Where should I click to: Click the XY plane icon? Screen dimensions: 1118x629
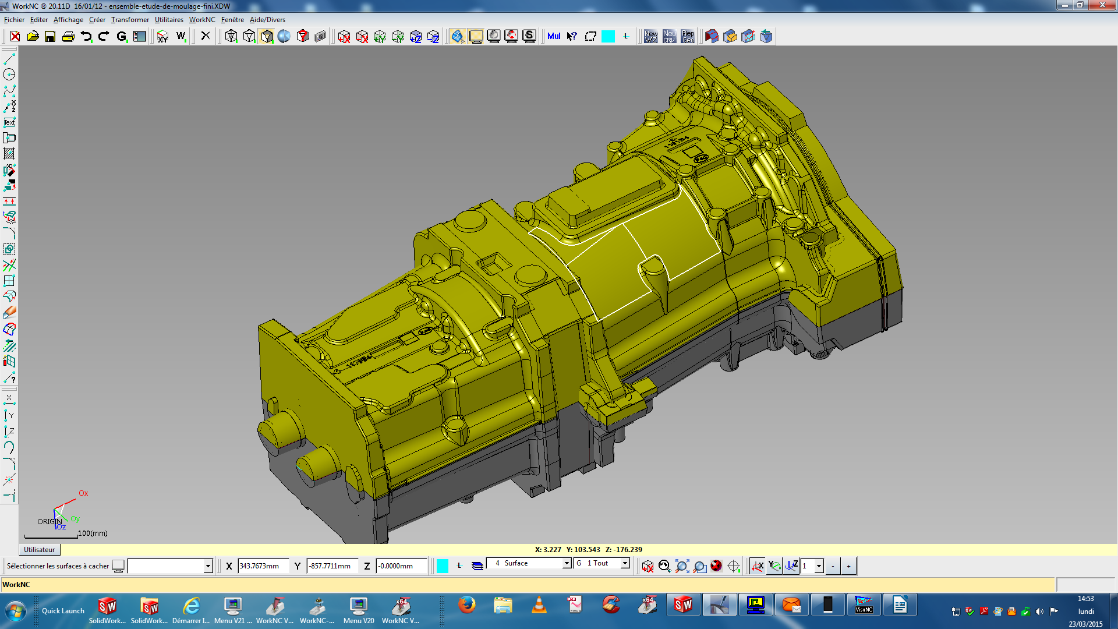162,36
